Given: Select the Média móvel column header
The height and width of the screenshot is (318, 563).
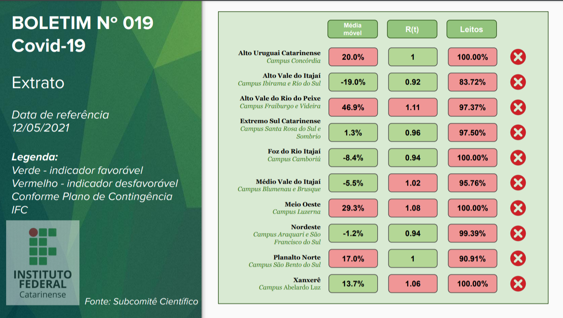Looking at the screenshot, I should [352, 29].
